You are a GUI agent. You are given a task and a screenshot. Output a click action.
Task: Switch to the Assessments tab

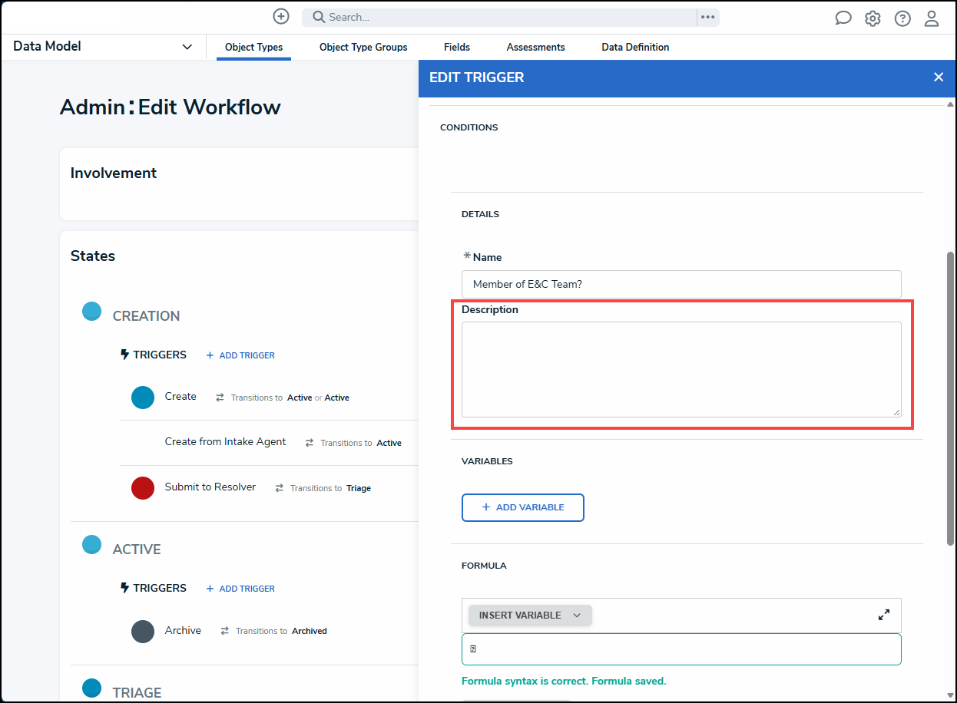[535, 47]
